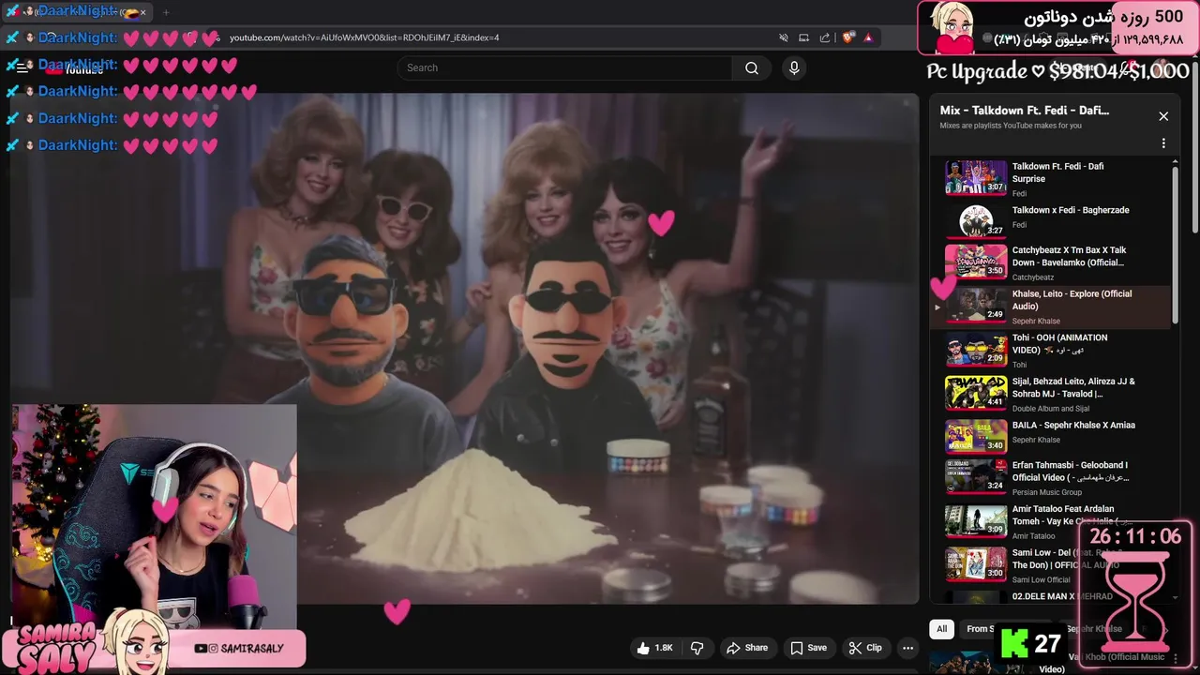Screen dimensions: 1200x675
Task: Click the Save to playlist button
Action: 808,648
